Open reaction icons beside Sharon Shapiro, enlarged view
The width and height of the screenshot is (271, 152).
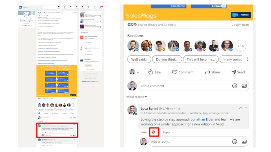pyautogui.click(x=132, y=25)
